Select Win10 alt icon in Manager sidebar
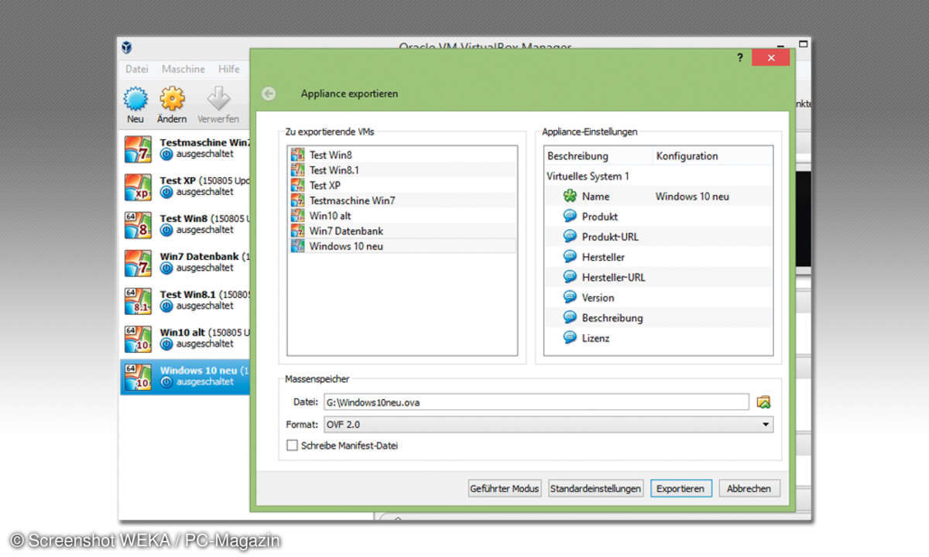The height and width of the screenshot is (557, 929). pyautogui.click(x=138, y=338)
